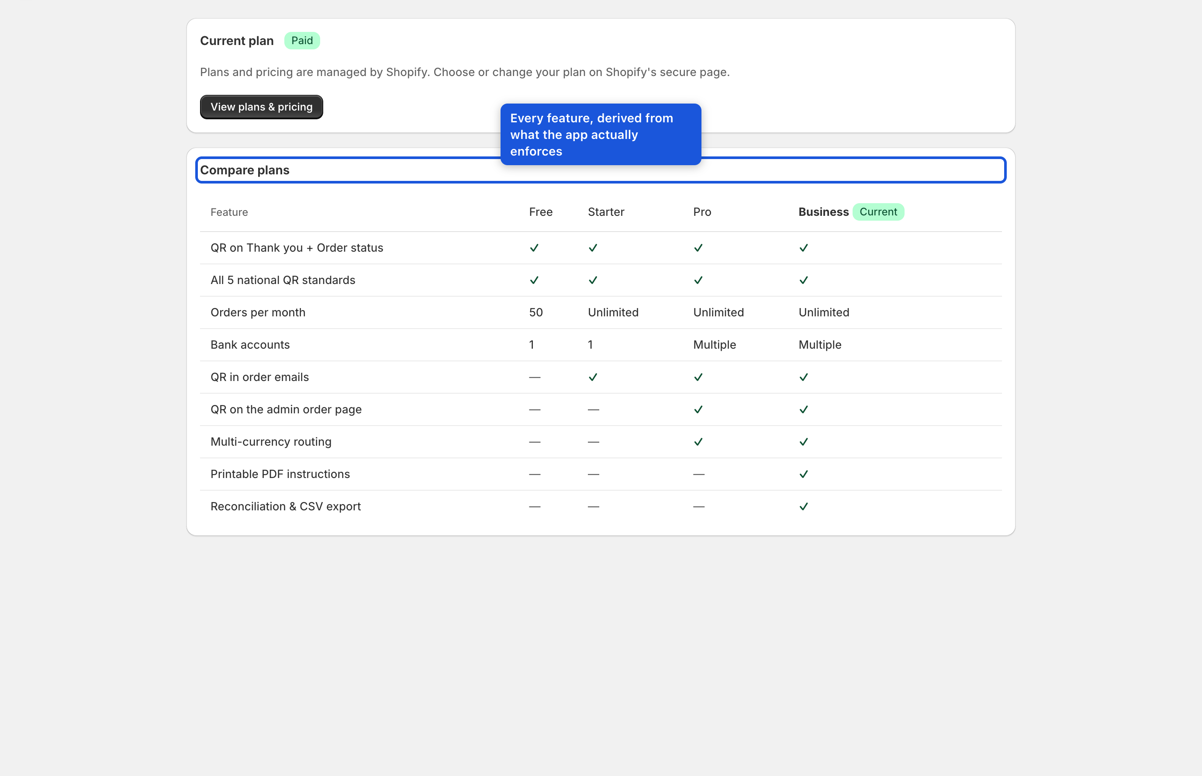The width and height of the screenshot is (1202, 776).
Task: Click 'All 5 national QR standards' row label
Action: tap(283, 280)
